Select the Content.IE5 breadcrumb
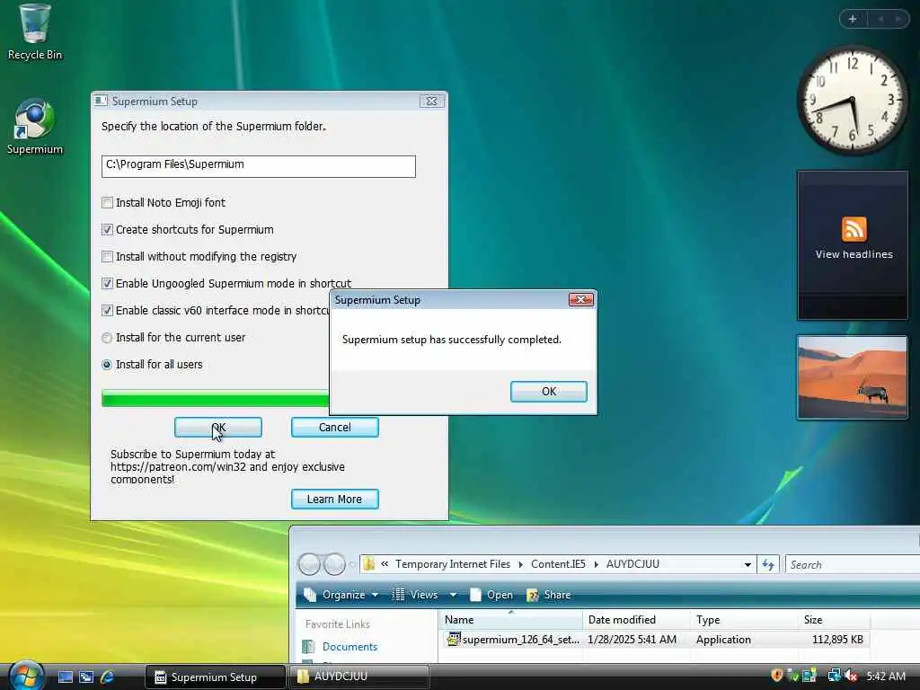The image size is (920, 690). [x=558, y=564]
